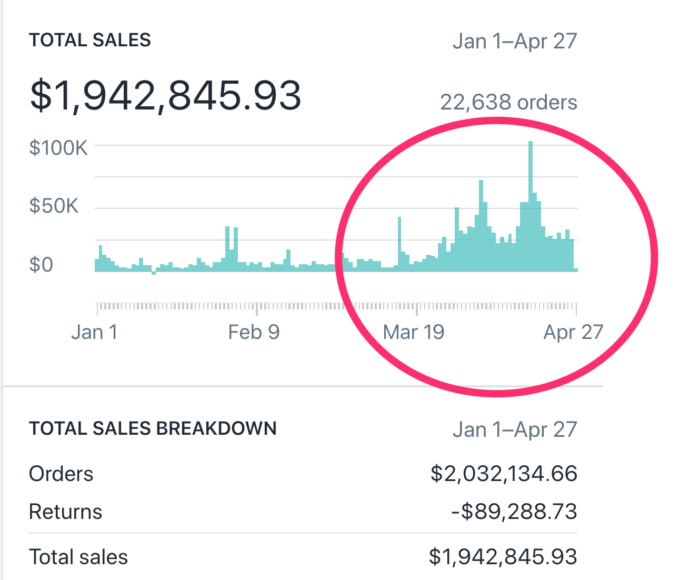This screenshot has height=580, width=680.
Task: Click the TOTAL SALES card heading
Action: click(x=90, y=41)
